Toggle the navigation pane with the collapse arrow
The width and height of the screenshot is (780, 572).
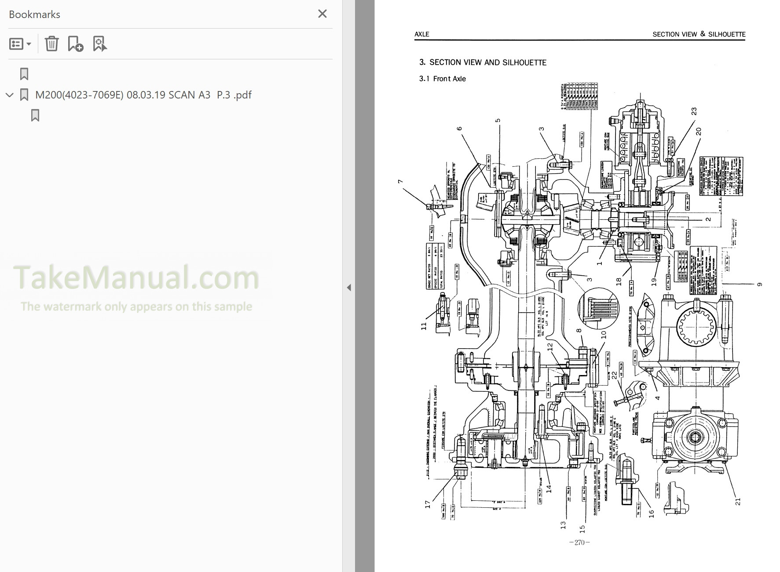click(348, 287)
